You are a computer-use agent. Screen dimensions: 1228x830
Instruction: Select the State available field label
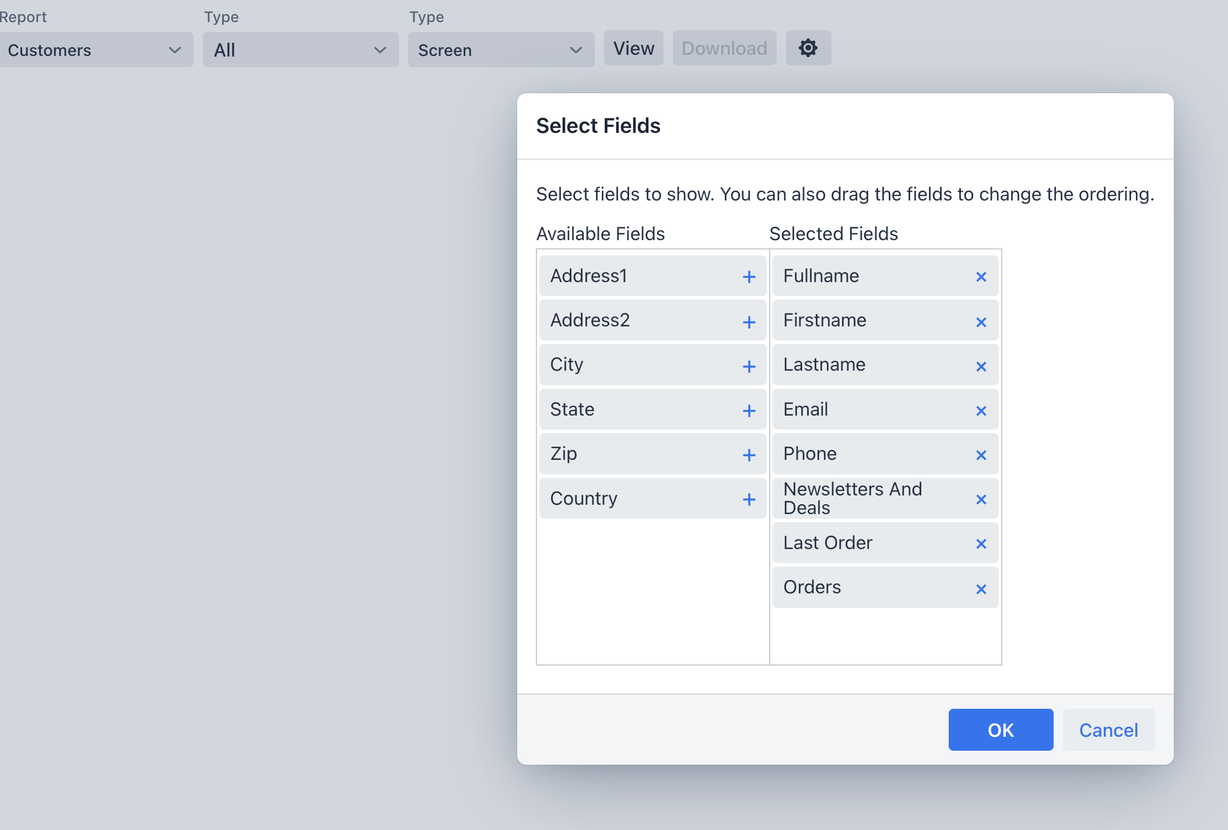[572, 409]
